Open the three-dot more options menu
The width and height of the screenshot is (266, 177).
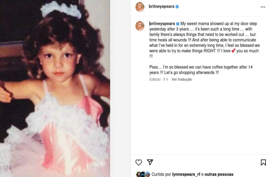pyautogui.click(x=263, y=7)
